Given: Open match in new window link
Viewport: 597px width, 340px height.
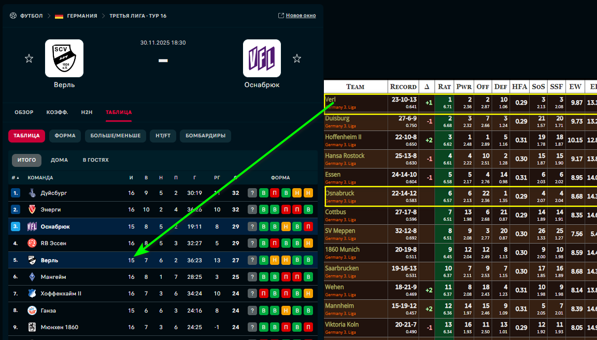Looking at the screenshot, I should click(297, 16).
